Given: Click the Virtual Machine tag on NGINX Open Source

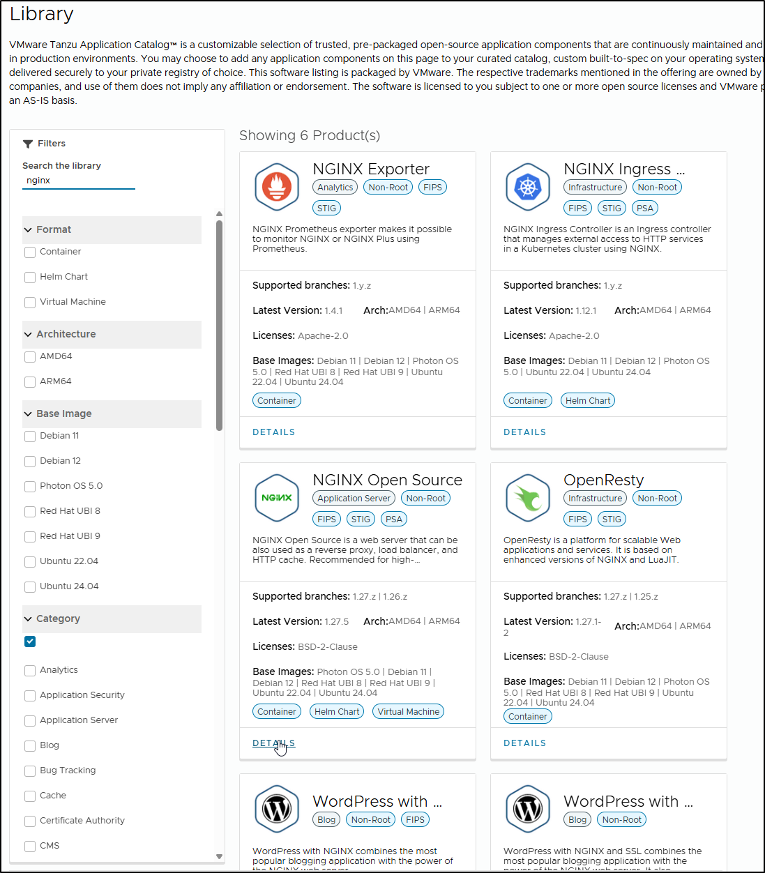Looking at the screenshot, I should pyautogui.click(x=409, y=712).
